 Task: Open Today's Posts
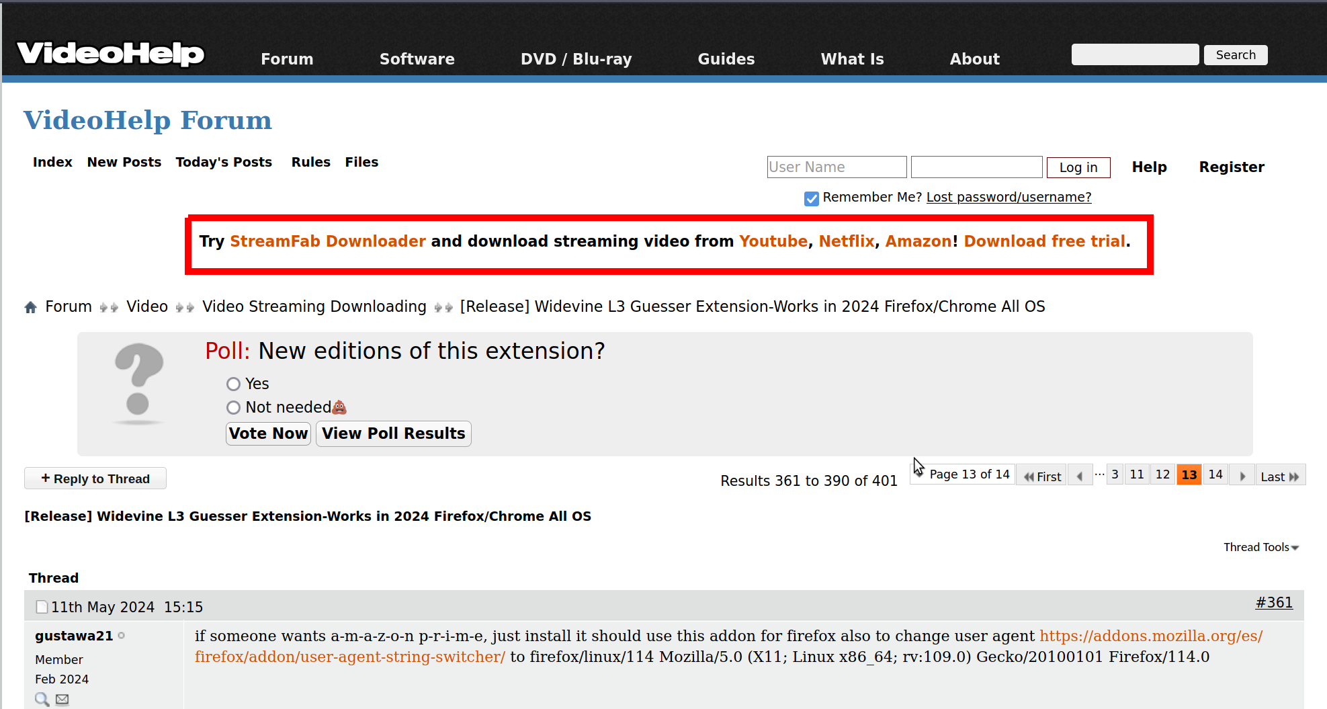coord(224,162)
